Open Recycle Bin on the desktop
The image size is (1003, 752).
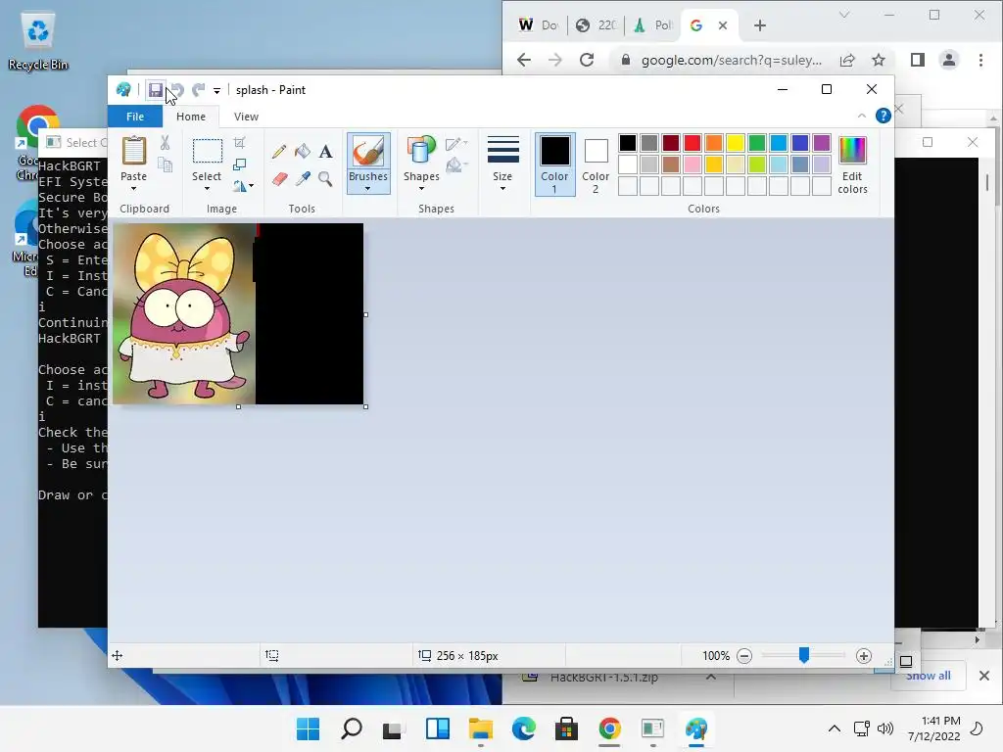coord(38,41)
